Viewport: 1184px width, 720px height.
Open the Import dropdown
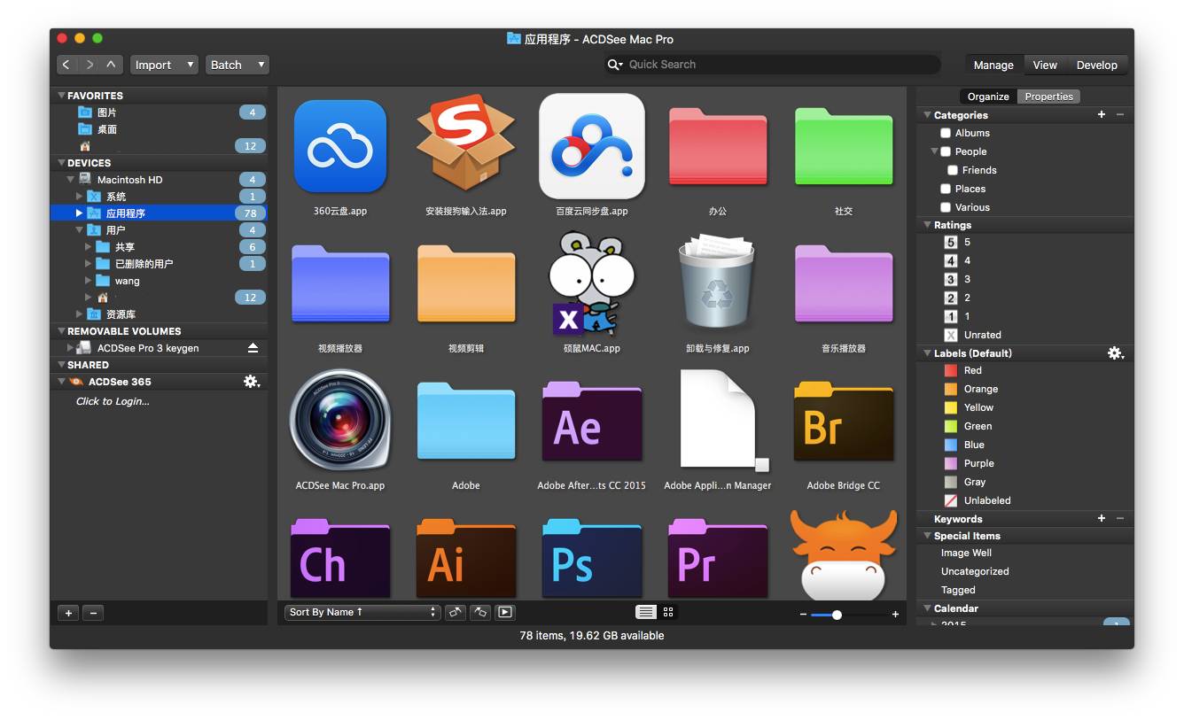164,65
